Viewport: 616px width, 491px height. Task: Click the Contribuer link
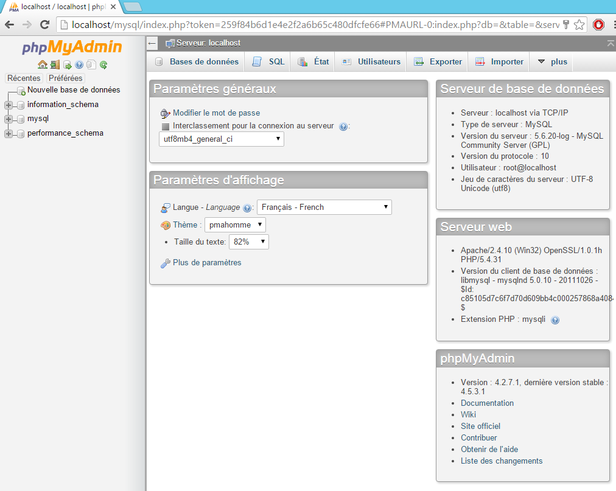click(479, 437)
